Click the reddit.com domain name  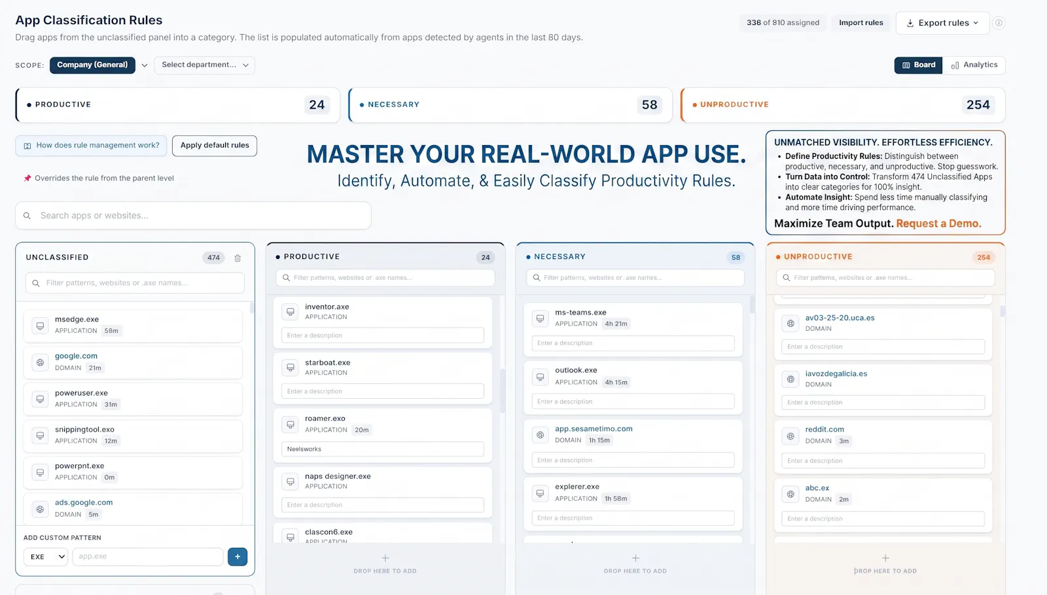coord(825,430)
